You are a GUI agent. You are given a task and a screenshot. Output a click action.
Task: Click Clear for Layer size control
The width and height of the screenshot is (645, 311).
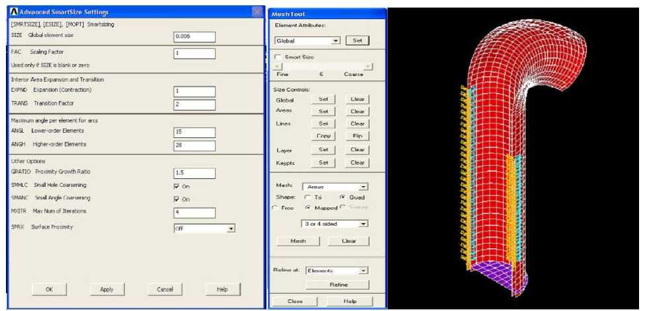(357, 150)
